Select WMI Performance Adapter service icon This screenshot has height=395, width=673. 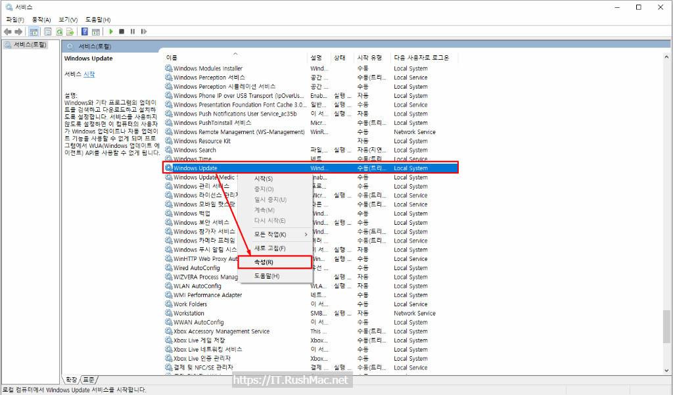tap(169, 295)
